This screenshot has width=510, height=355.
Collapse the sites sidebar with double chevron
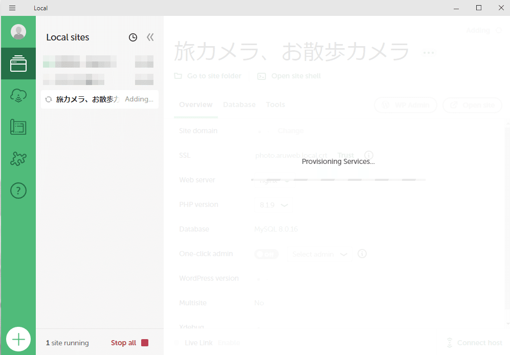[x=150, y=37]
